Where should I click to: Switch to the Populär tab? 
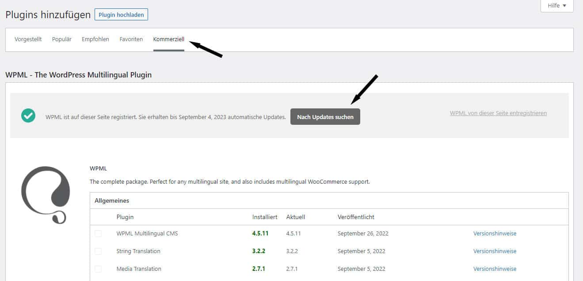[62, 39]
